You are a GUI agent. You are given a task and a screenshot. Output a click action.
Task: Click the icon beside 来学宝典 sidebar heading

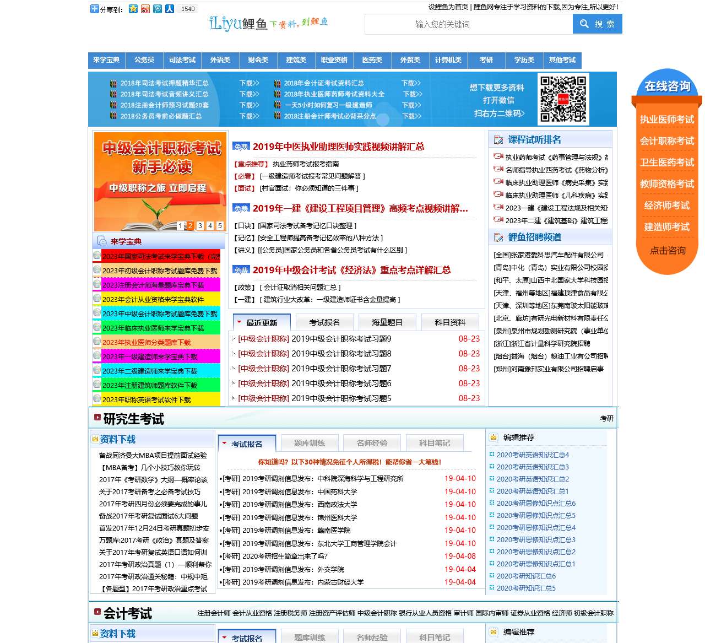(x=102, y=241)
